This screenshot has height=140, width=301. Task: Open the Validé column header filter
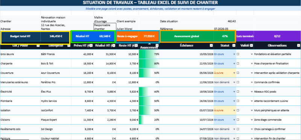(251, 46)
